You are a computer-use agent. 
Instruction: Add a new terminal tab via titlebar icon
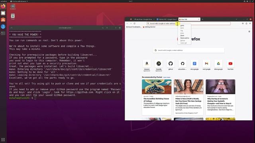pos(12,28)
